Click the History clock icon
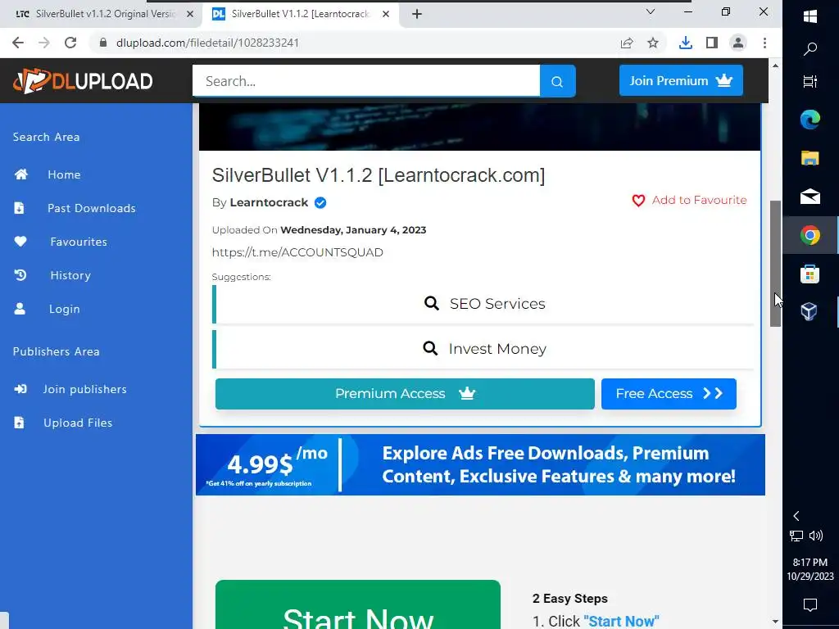This screenshot has height=629, width=839. [20, 275]
